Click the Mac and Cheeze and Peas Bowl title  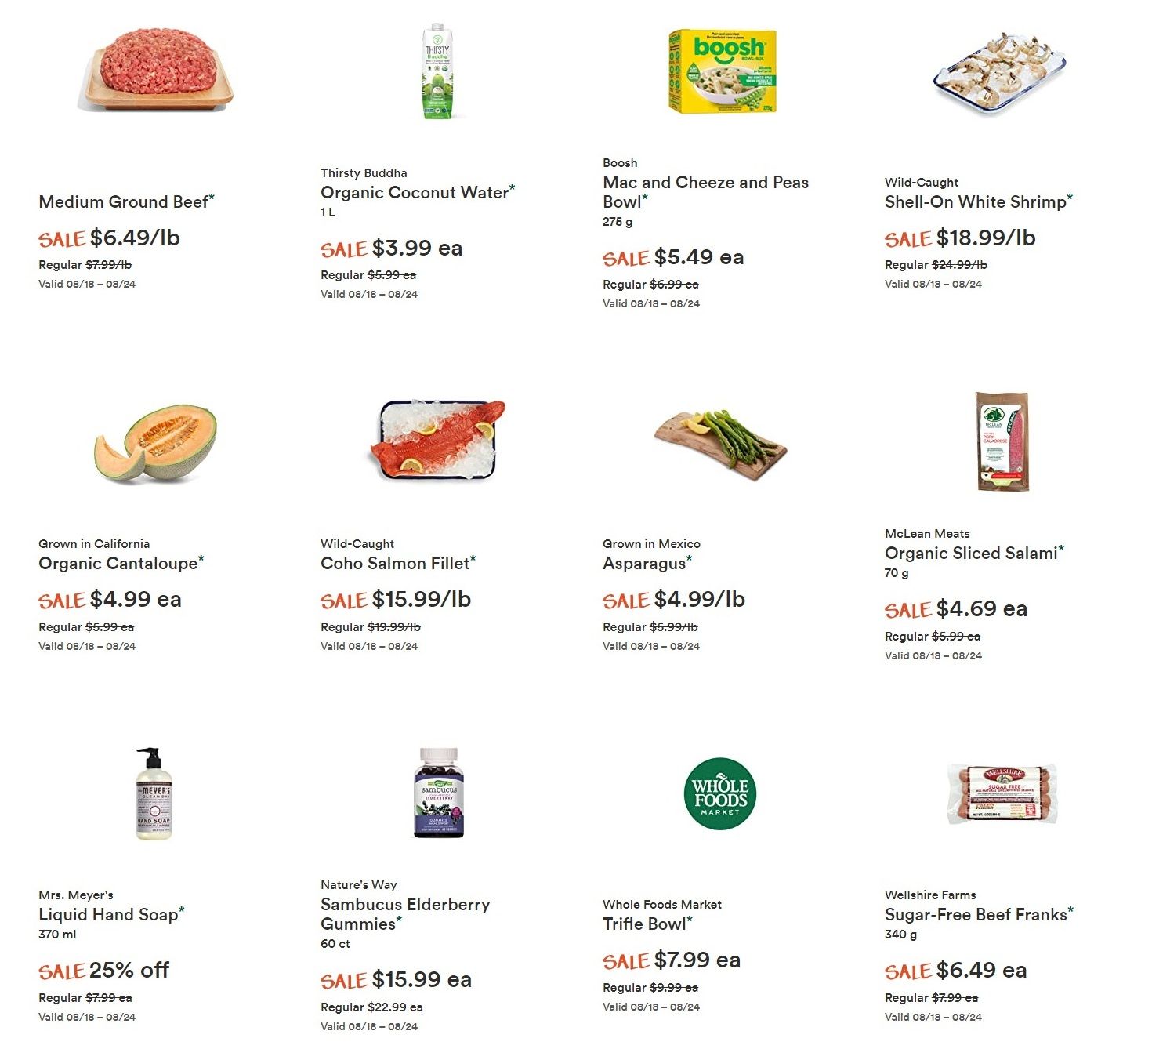(705, 192)
